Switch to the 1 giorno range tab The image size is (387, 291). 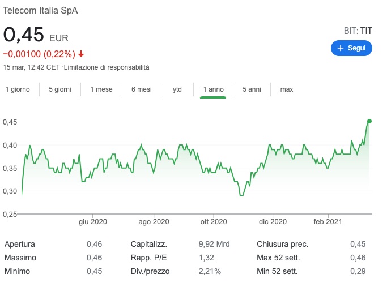(x=18, y=89)
